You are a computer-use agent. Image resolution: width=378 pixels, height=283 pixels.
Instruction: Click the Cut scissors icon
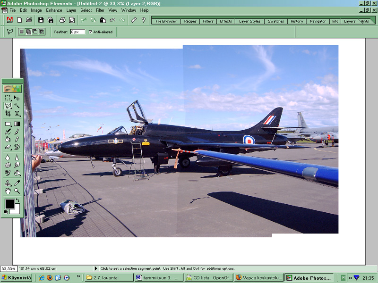(x=84, y=20)
